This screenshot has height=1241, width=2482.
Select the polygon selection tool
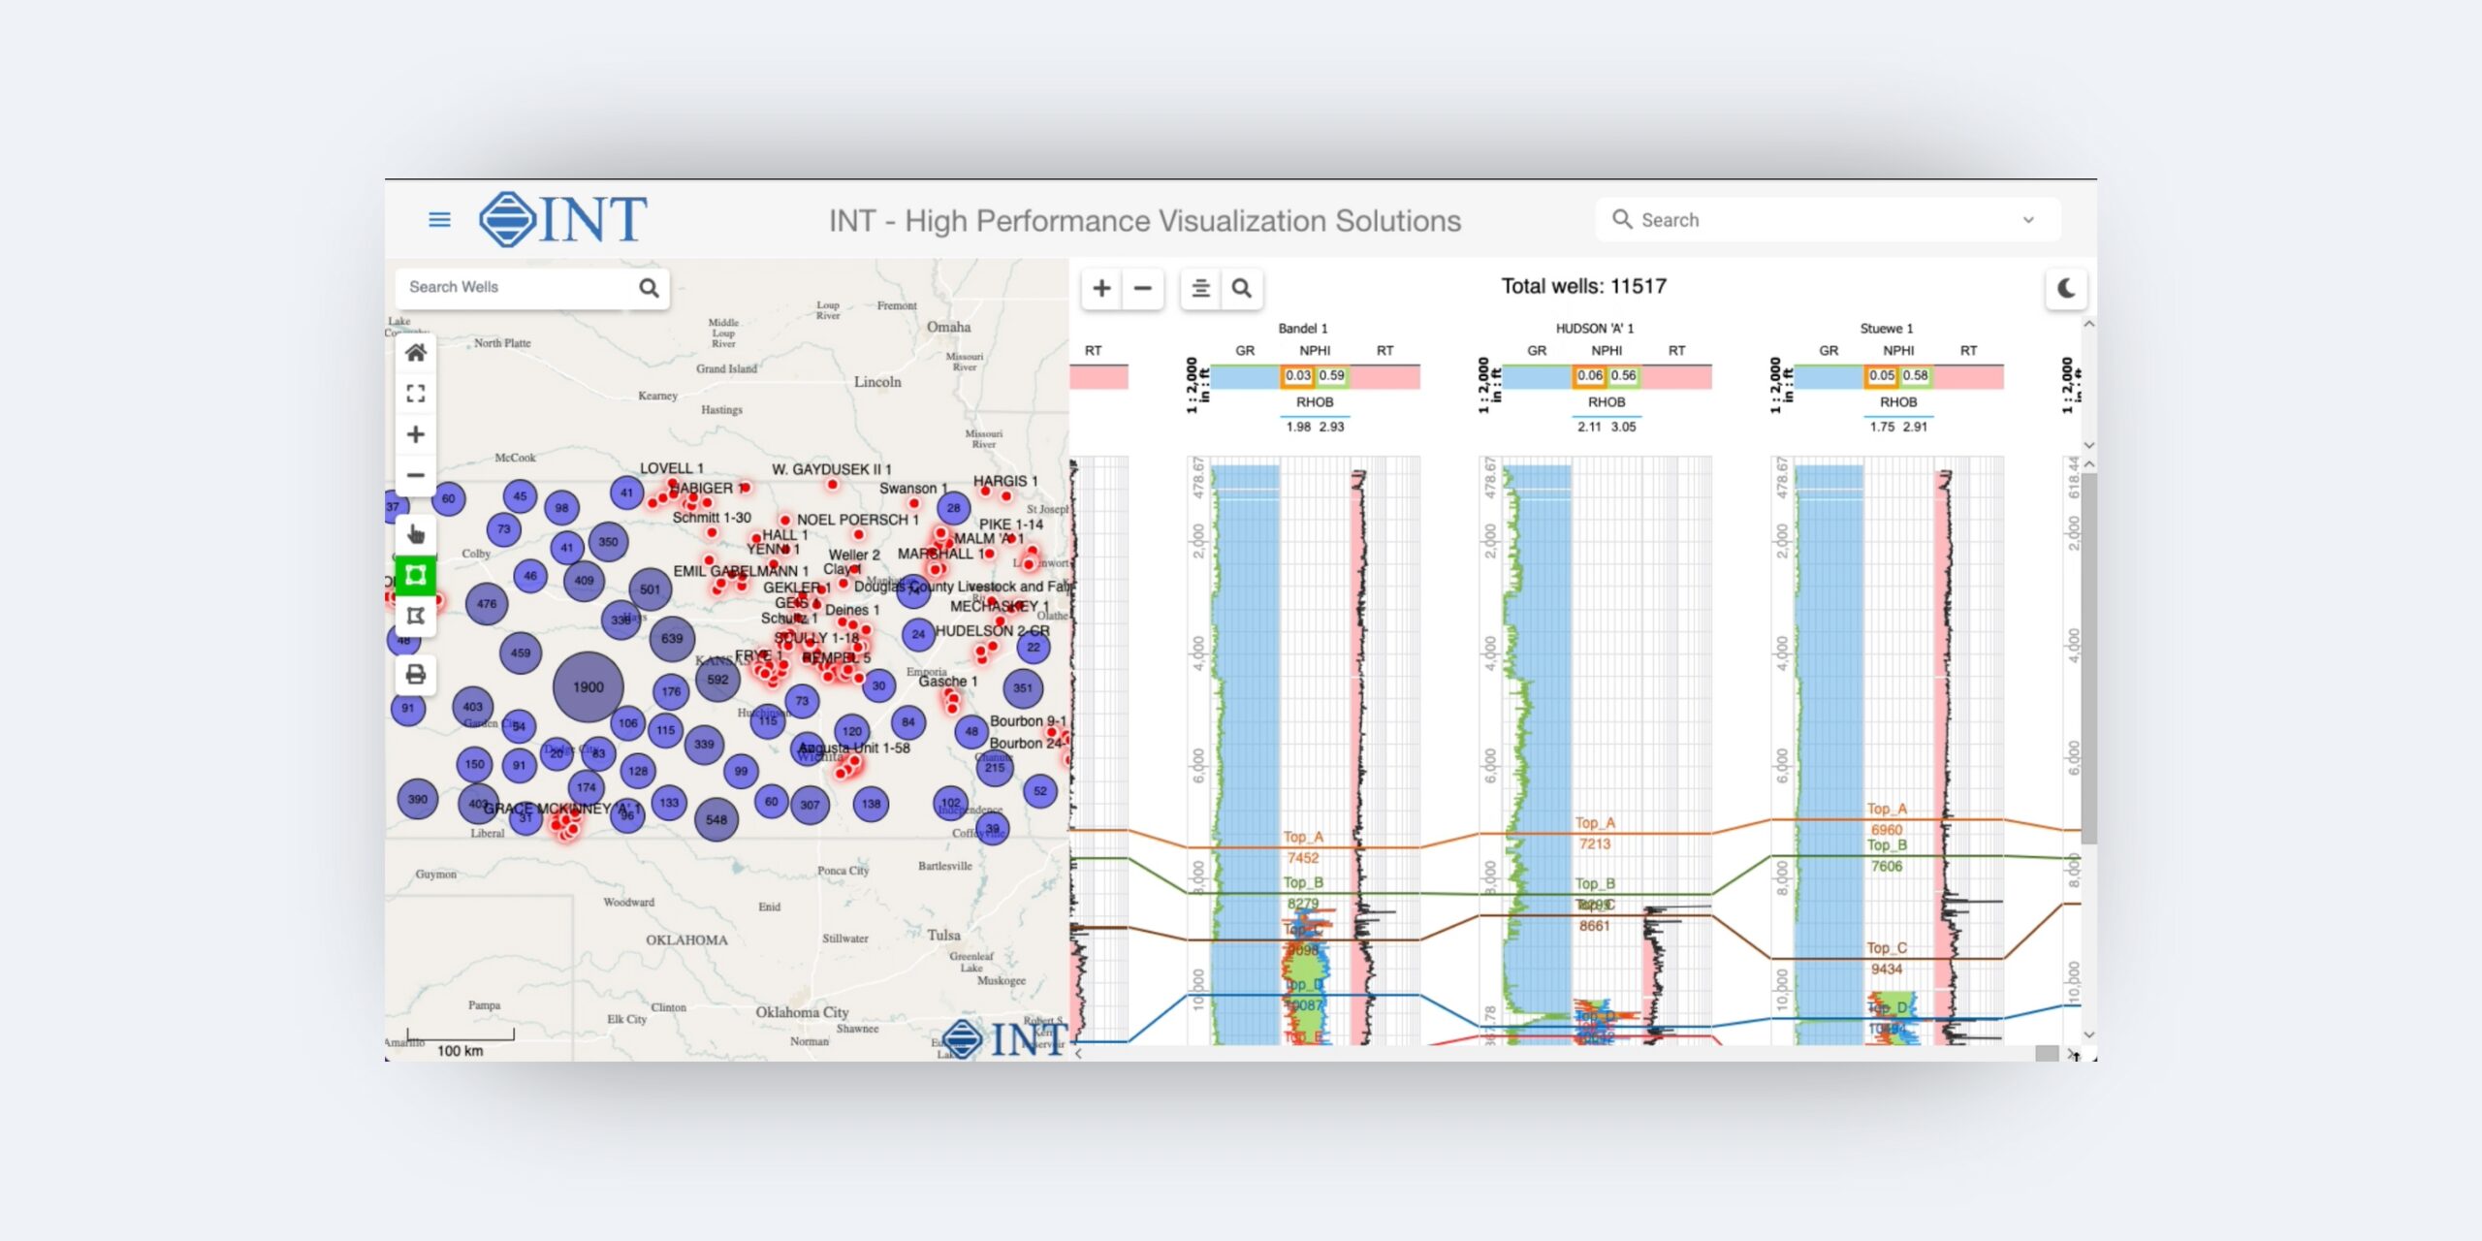click(x=416, y=616)
